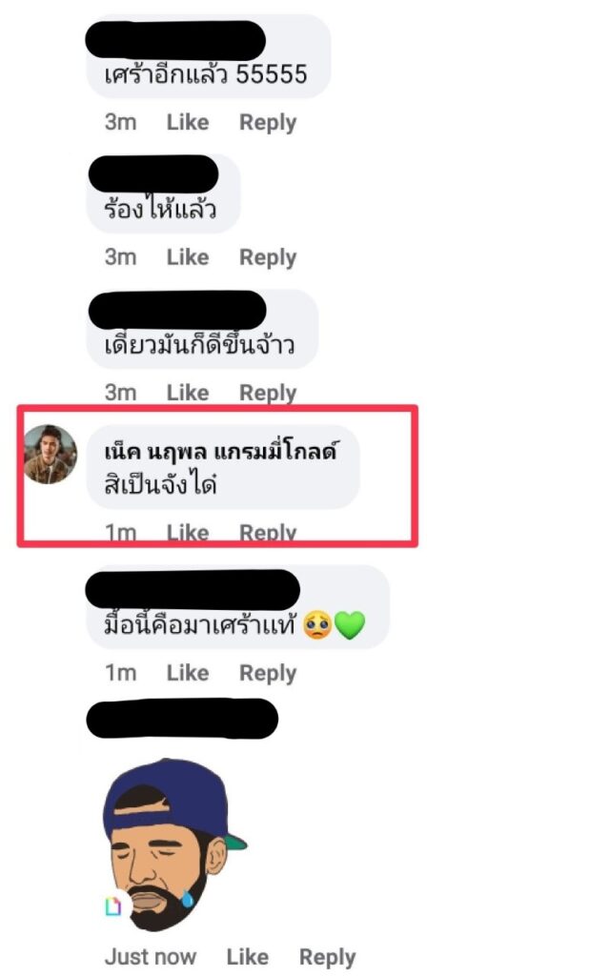This screenshot has height=976, width=609.
Task: Reply to the comment "มื้อนี้คือมาเศร้าแท้"
Action: tap(268, 674)
